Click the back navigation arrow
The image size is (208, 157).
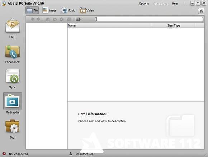[33, 19]
